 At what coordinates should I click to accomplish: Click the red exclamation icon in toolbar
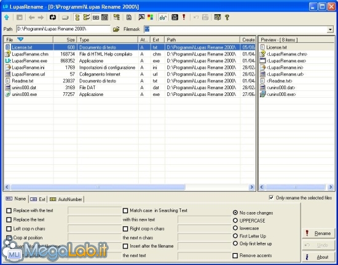(184, 17)
